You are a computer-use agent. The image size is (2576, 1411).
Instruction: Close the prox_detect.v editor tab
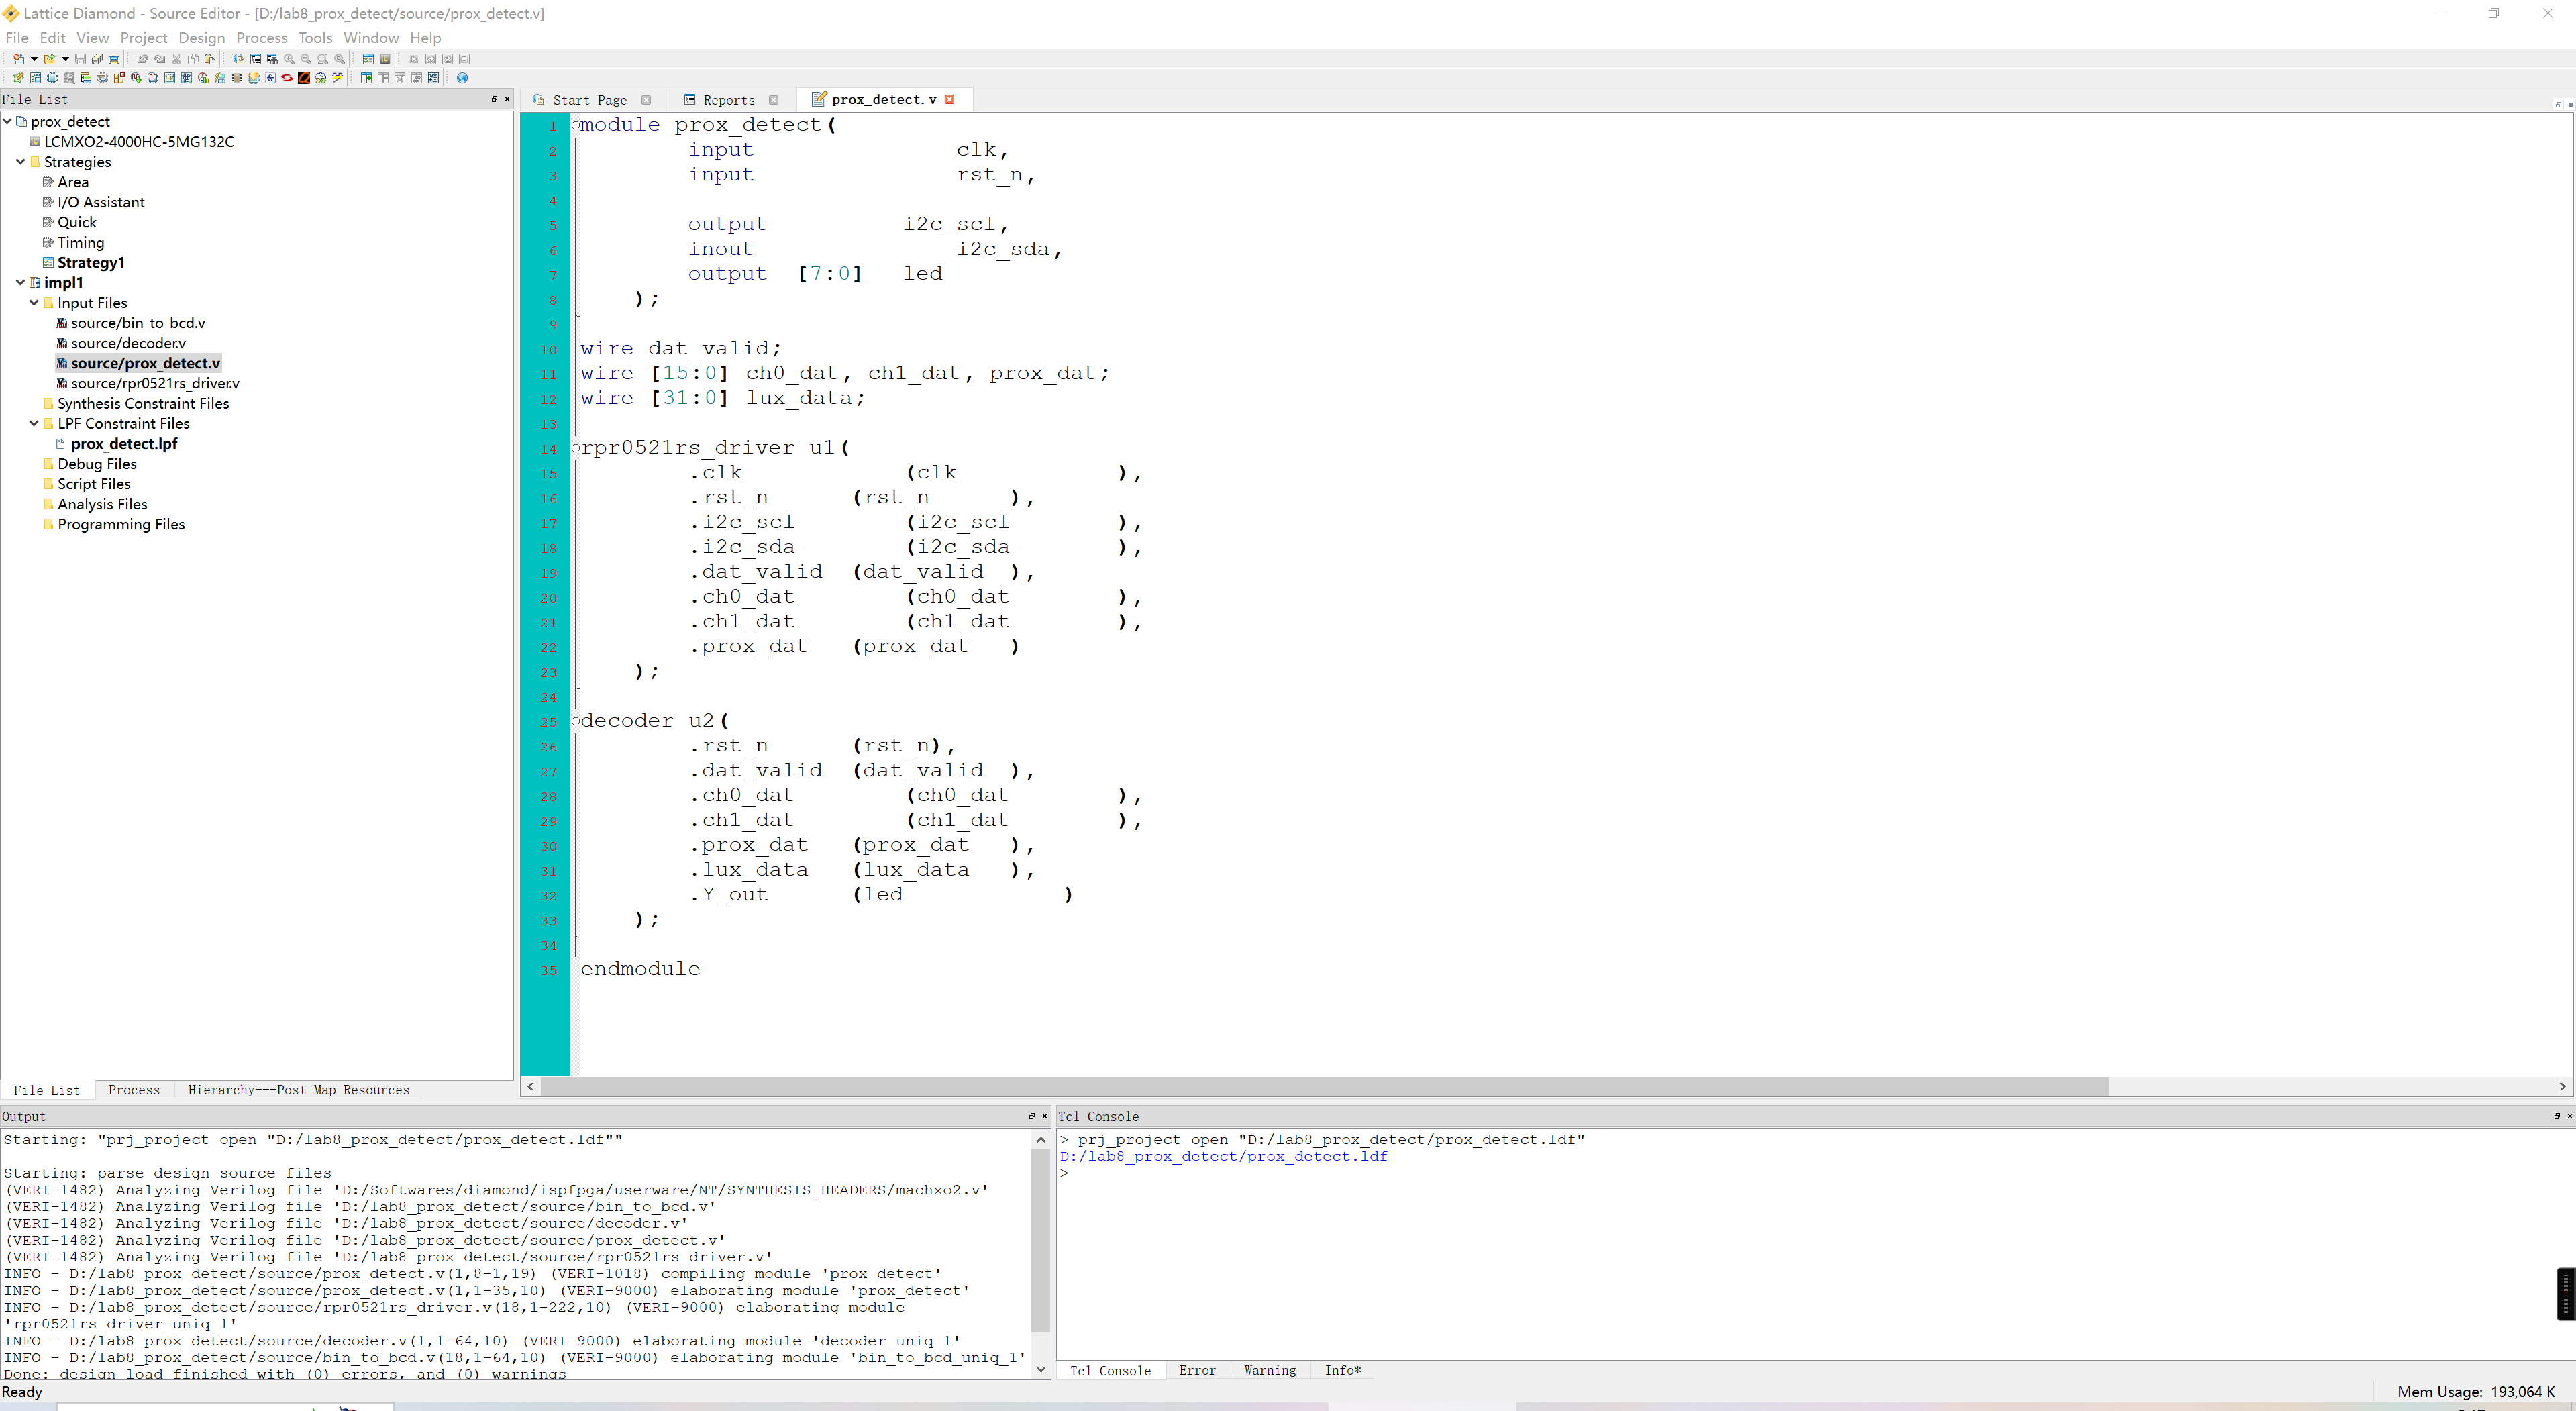coord(950,99)
